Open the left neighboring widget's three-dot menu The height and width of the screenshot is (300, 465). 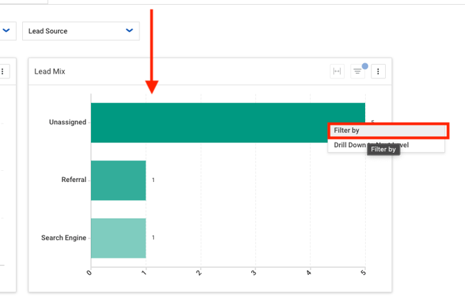point(3,72)
